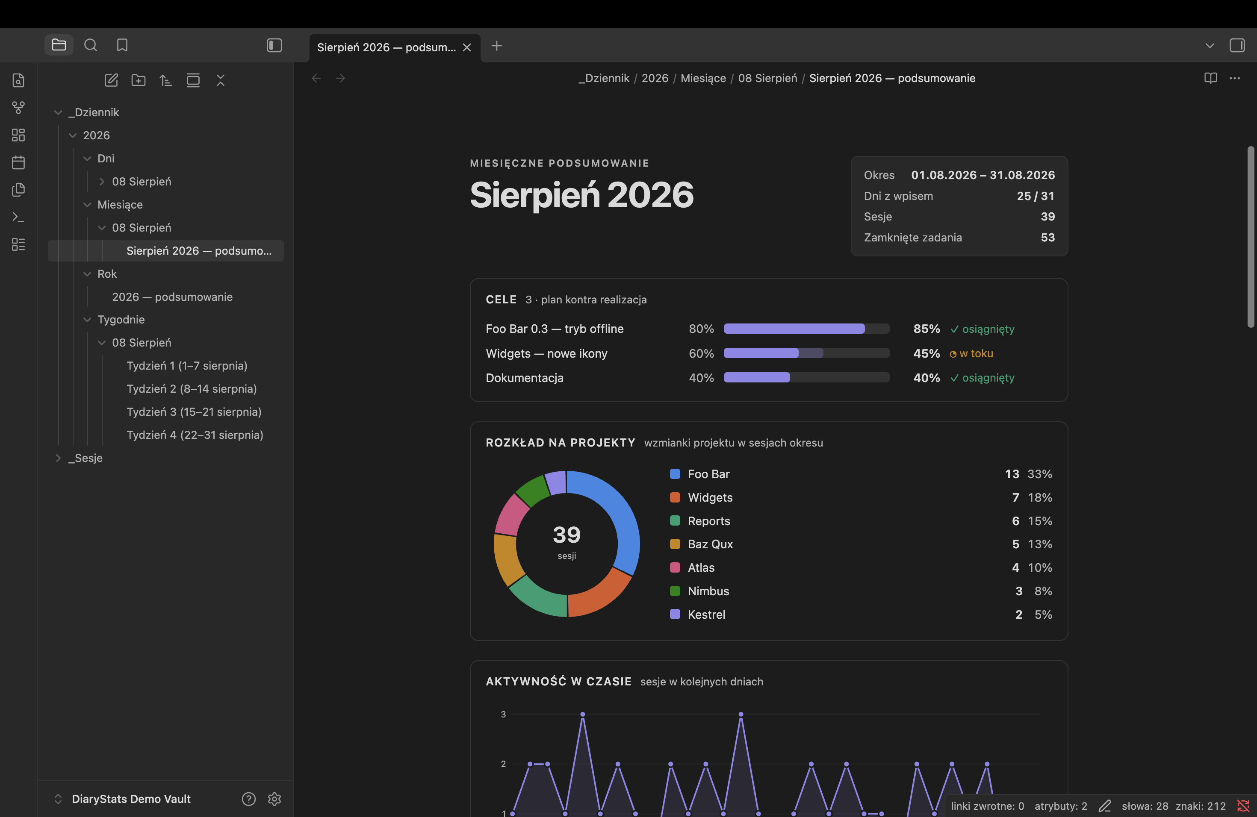The image size is (1257, 817).
Task: Click the Foo Bar blue legend swatch
Action: 674,474
